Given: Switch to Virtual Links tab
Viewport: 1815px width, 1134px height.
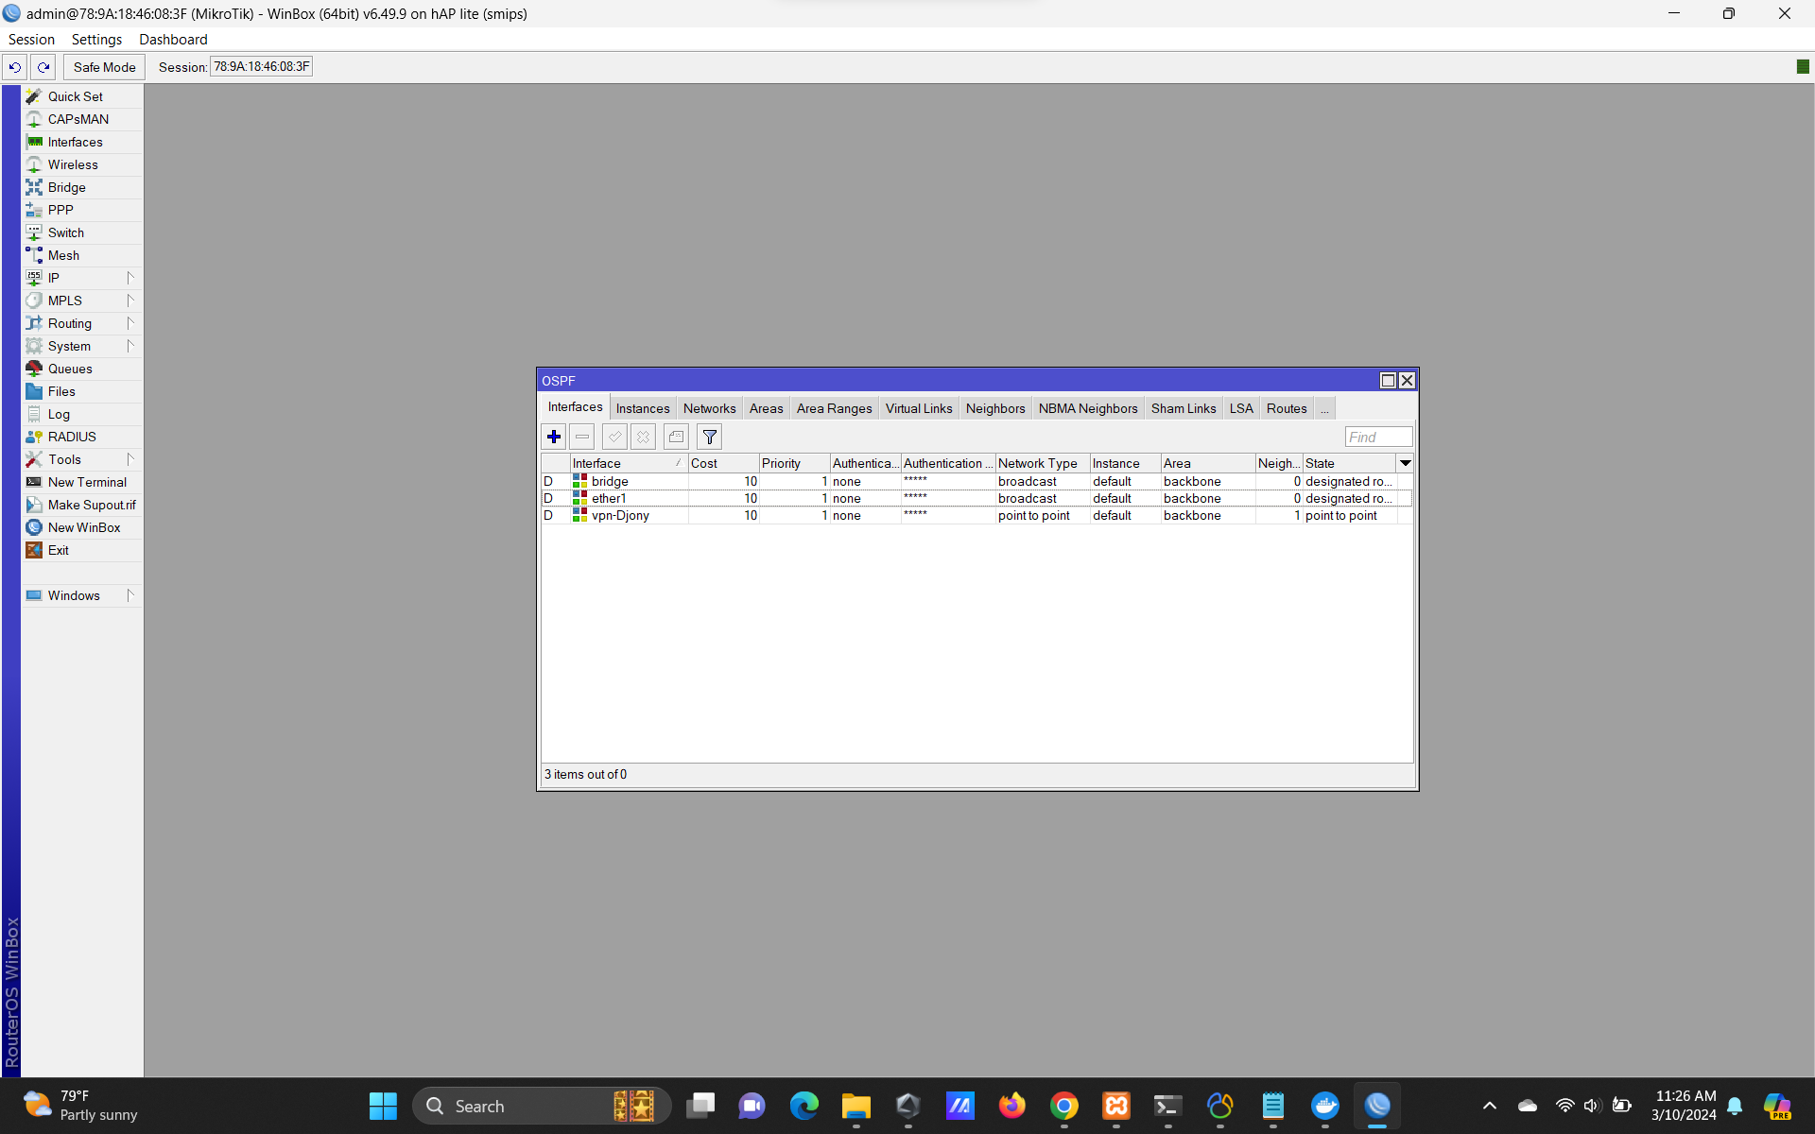Looking at the screenshot, I should tap(919, 408).
